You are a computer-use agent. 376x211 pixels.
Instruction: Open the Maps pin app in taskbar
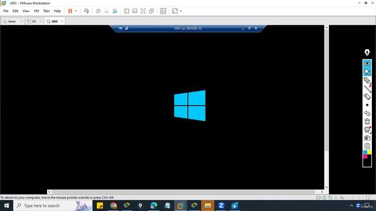140,206
